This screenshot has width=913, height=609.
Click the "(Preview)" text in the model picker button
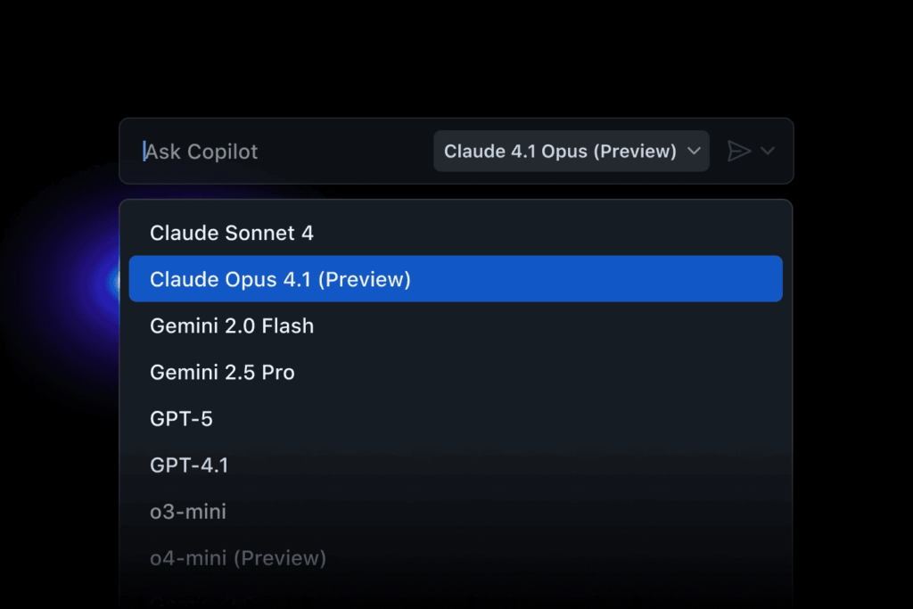[x=636, y=152]
